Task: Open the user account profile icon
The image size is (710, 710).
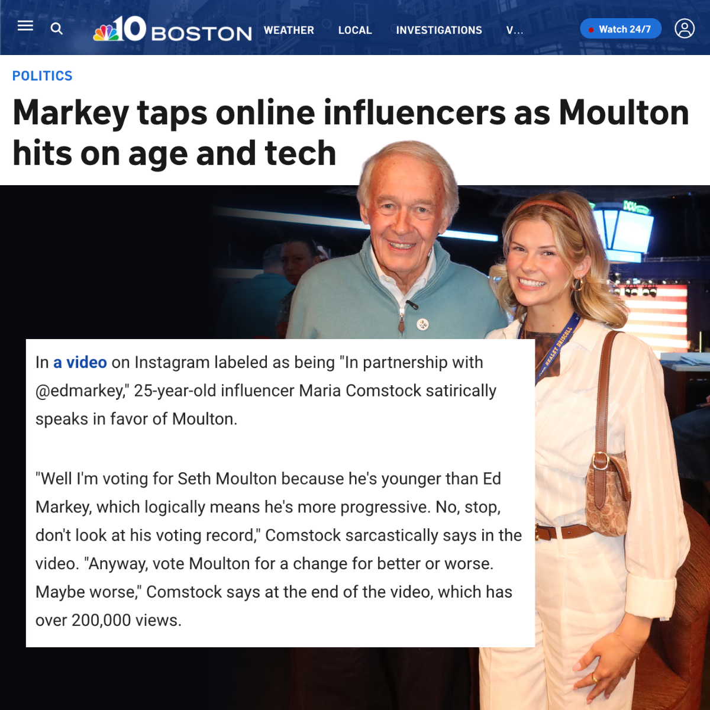Action: tap(685, 28)
